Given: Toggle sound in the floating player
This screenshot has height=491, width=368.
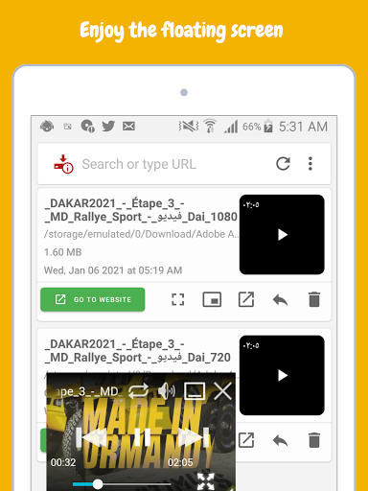Looking at the screenshot, I should pos(167,391).
